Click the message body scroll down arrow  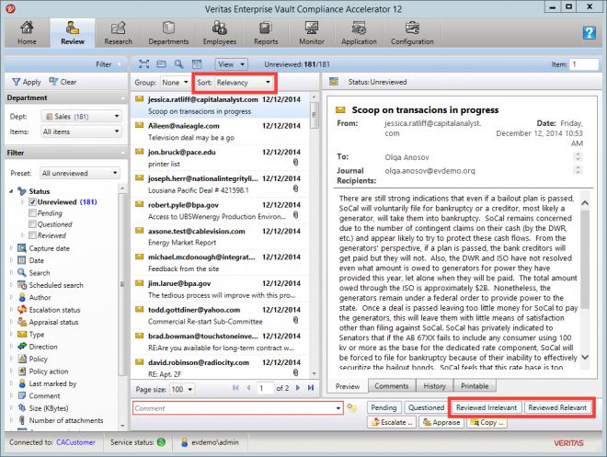click(585, 357)
